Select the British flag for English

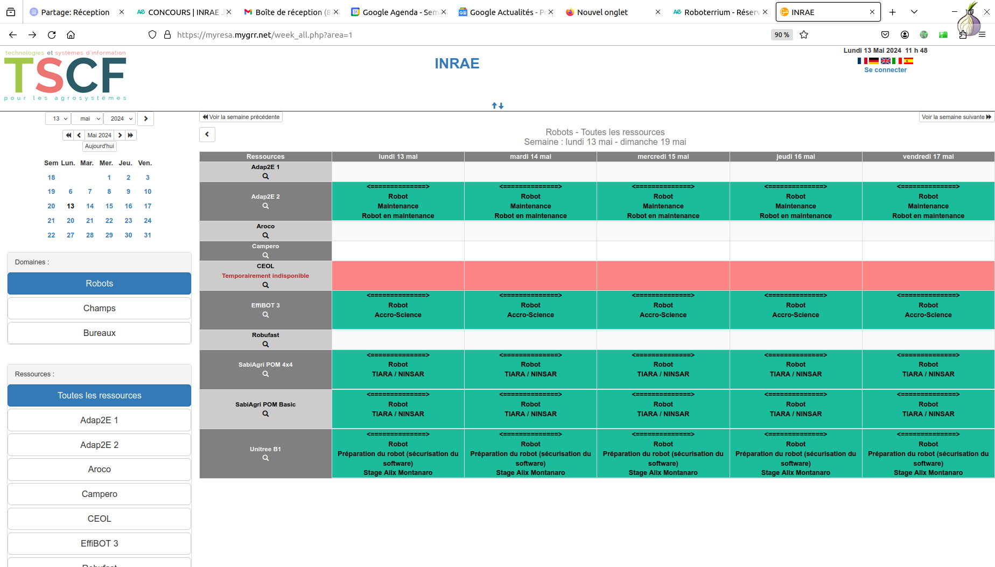[885, 61]
